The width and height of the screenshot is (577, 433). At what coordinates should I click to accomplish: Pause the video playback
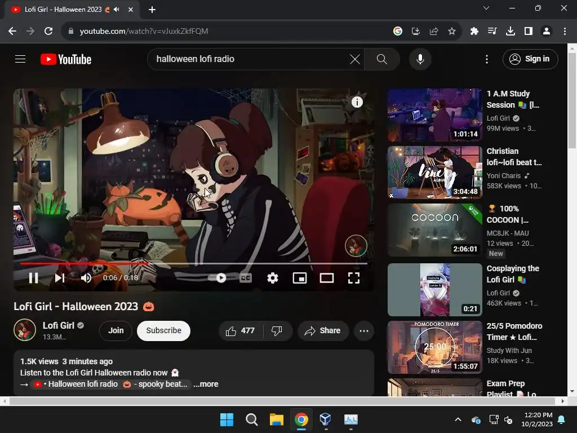[x=33, y=277]
